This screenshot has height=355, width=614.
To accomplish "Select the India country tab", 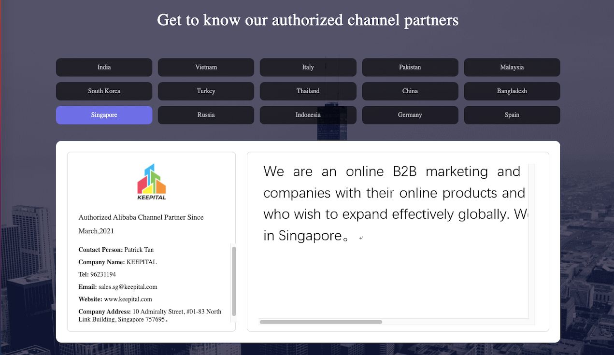I will tap(104, 67).
